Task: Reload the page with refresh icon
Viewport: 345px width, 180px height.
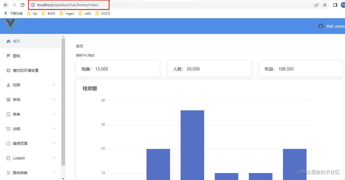Action: (23, 5)
